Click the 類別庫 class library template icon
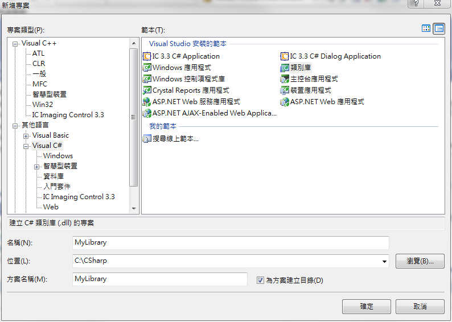 click(285, 68)
